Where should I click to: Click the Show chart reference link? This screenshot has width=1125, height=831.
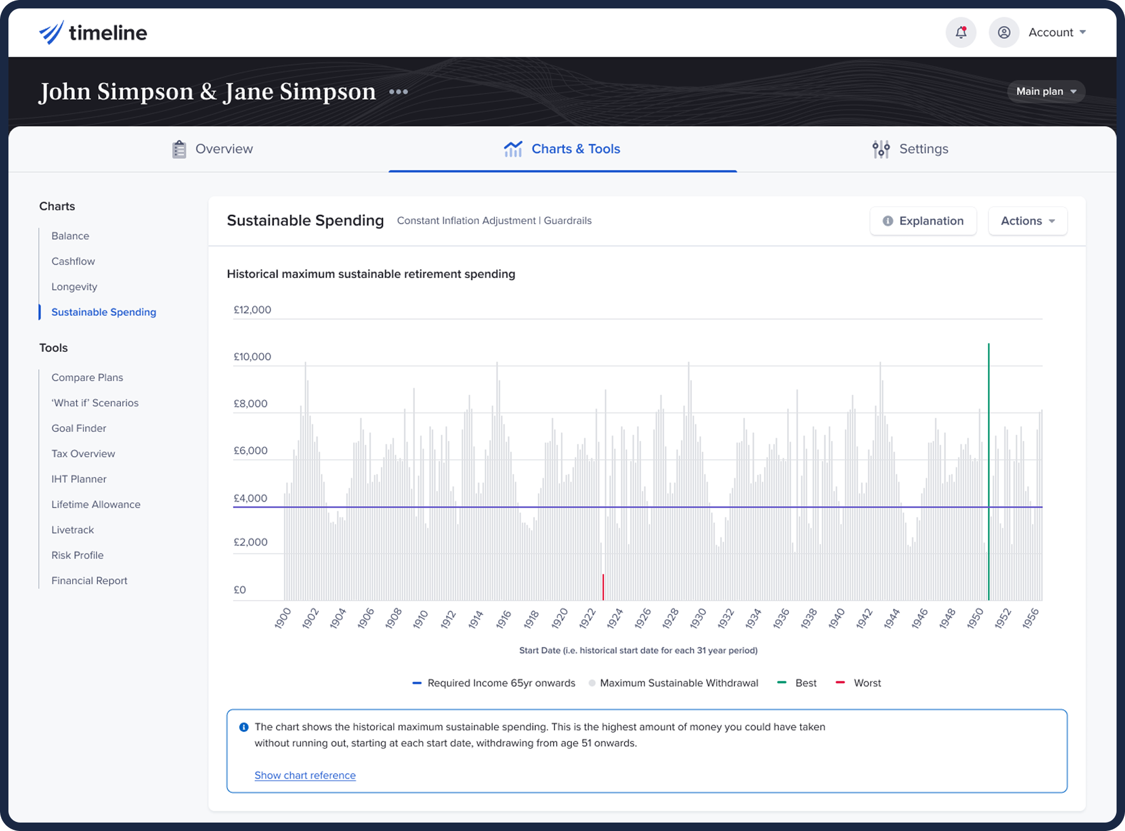(305, 775)
